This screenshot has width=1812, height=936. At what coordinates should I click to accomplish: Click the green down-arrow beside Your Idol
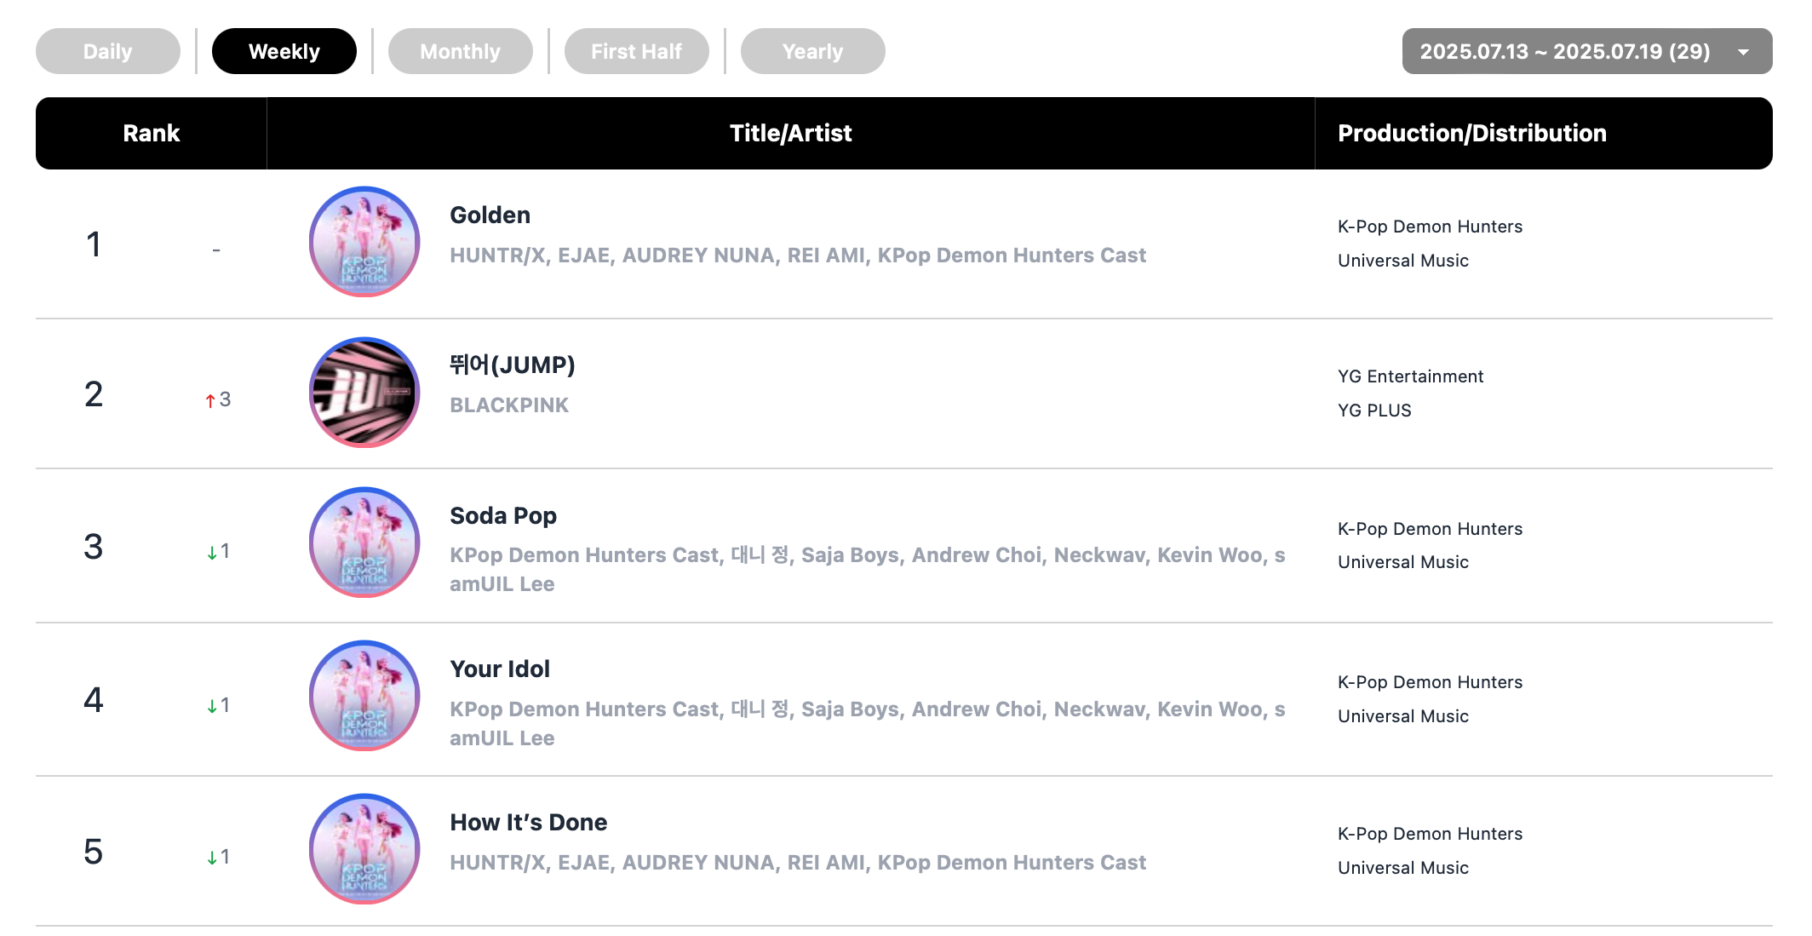click(x=212, y=706)
